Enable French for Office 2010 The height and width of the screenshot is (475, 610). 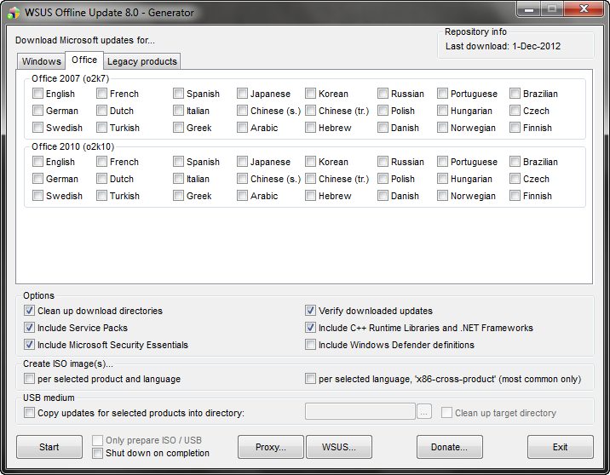click(101, 162)
